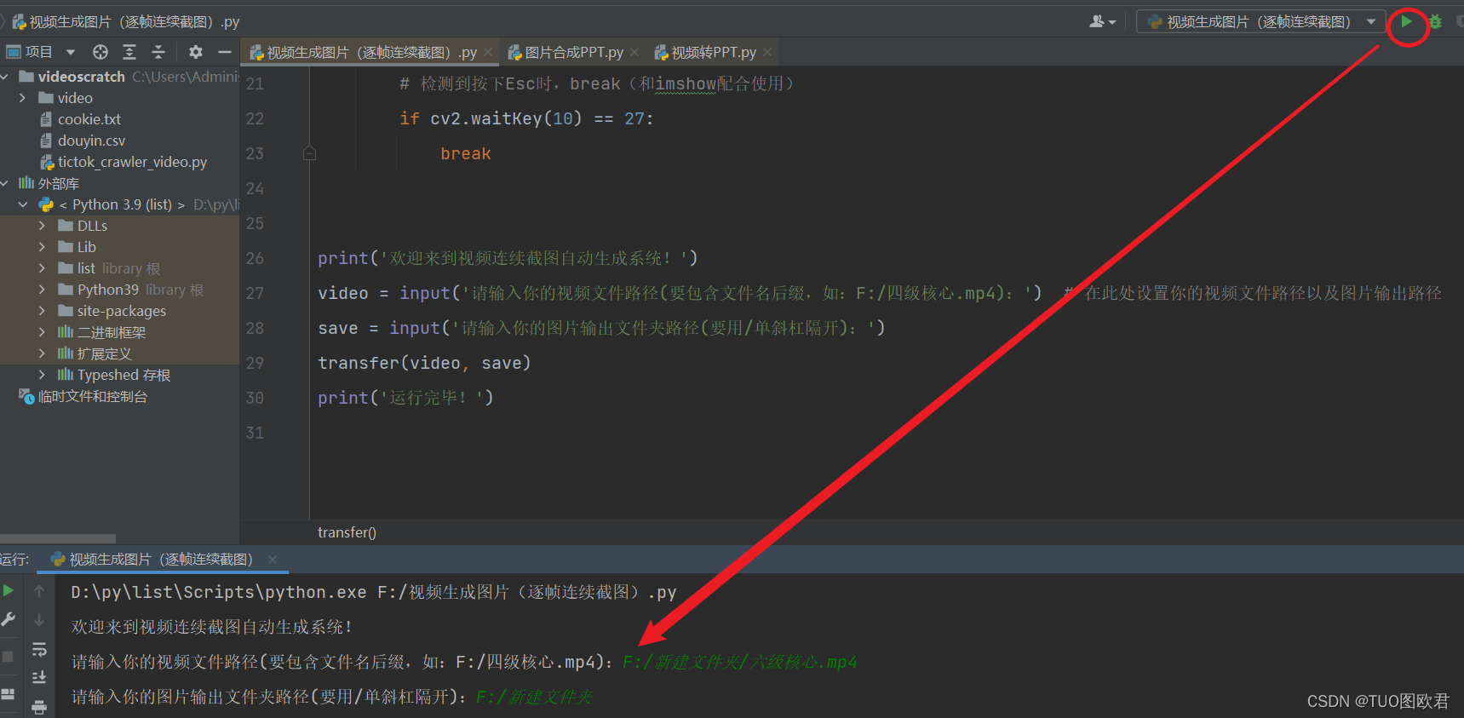Click the D:\py\list\Scripts\python.exe console line
The width and height of the screenshot is (1464, 718).
pyautogui.click(x=373, y=592)
